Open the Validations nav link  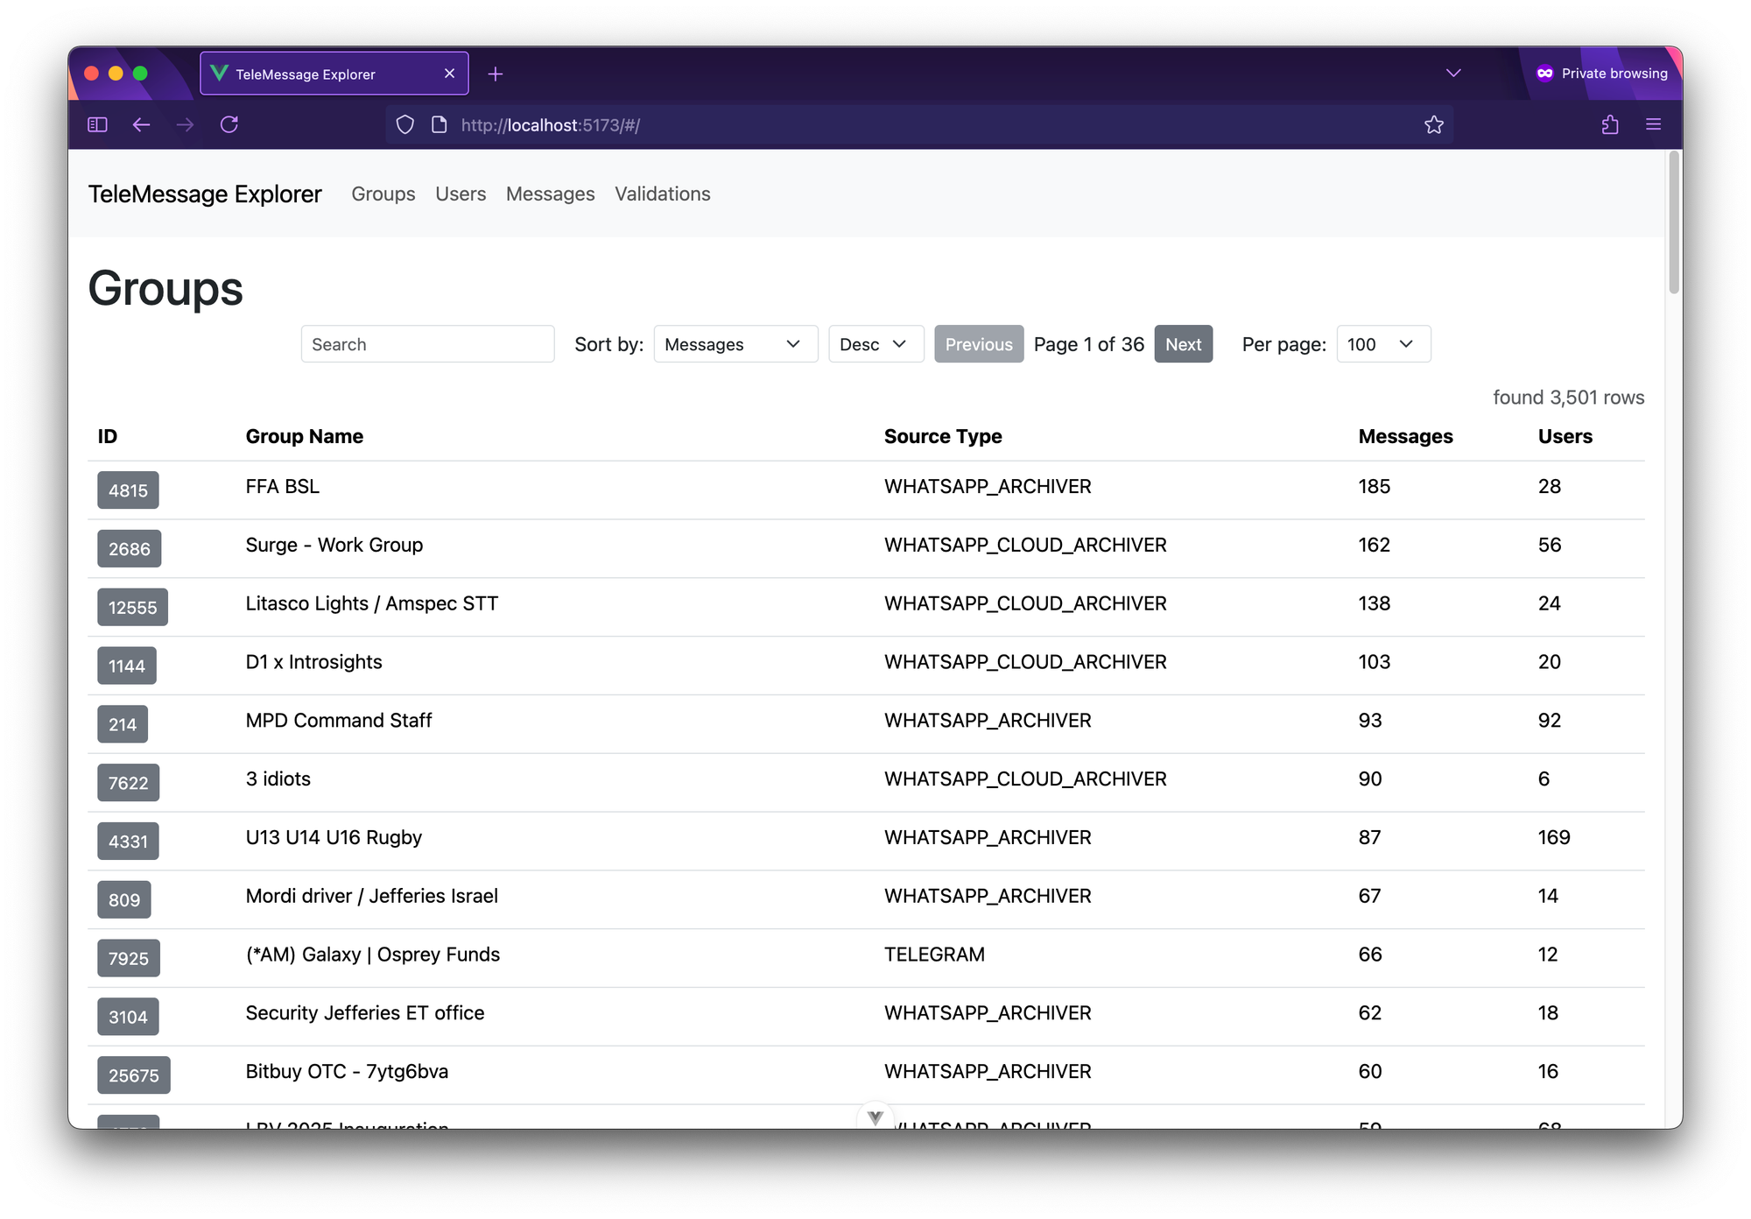point(662,194)
